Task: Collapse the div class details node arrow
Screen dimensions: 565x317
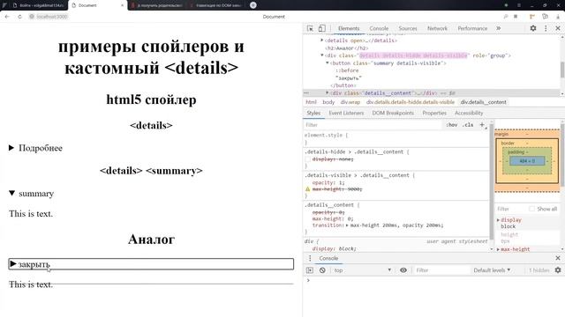Action: coord(321,55)
